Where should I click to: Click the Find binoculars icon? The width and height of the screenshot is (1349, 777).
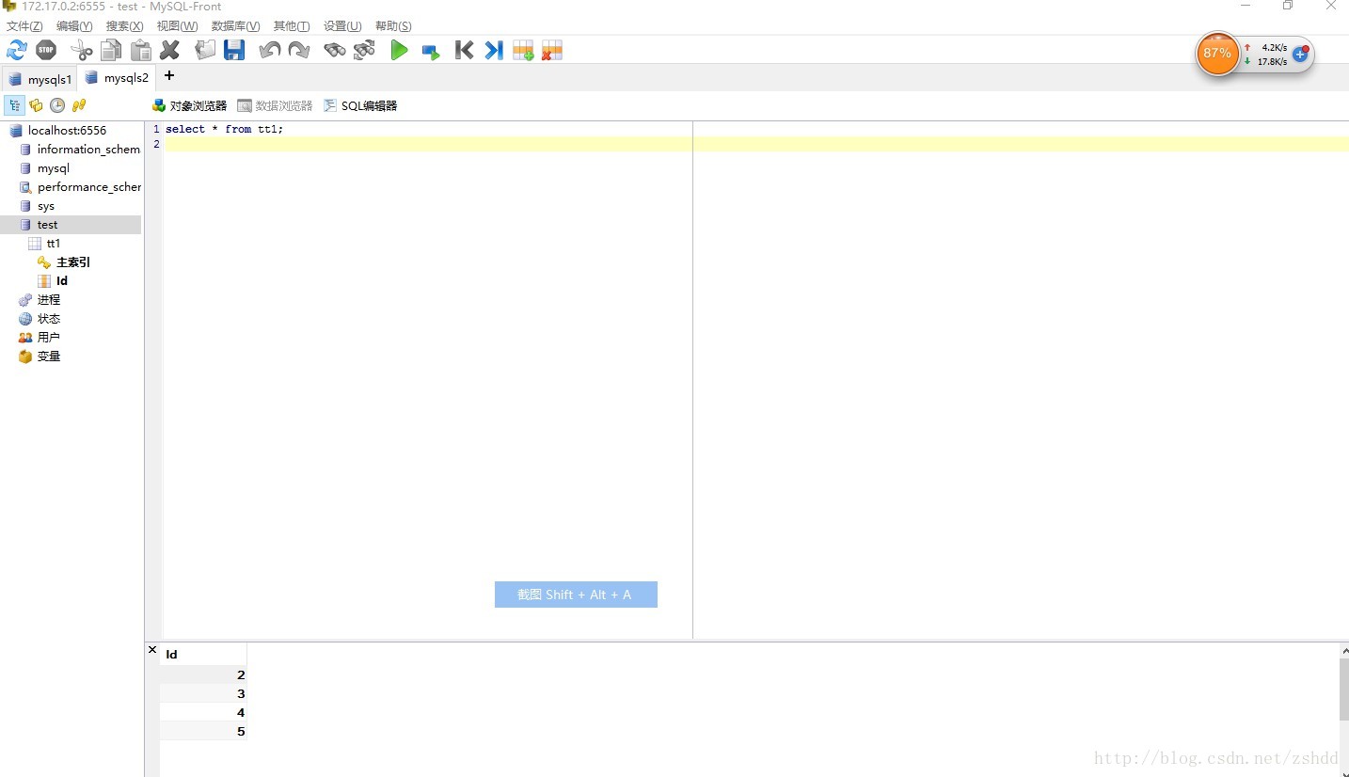[335, 51]
